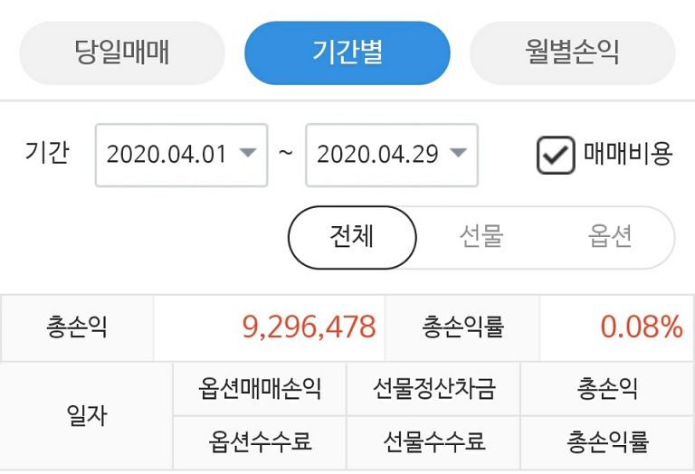This screenshot has height=474, width=695.
Task: Click the 매매비용 checkbox label
Action: click(627, 154)
